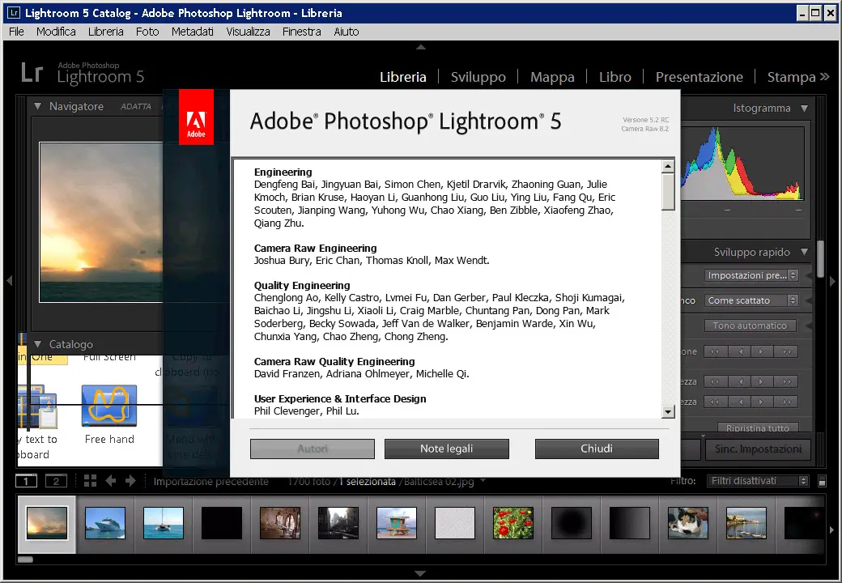The height and width of the screenshot is (583, 842).
Task: Click Ripristina tutto
Action: point(757,428)
